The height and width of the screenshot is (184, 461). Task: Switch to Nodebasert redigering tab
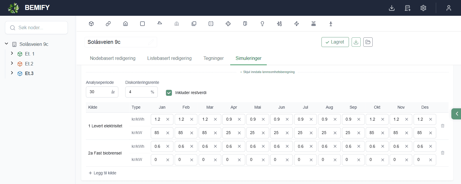coord(113,58)
